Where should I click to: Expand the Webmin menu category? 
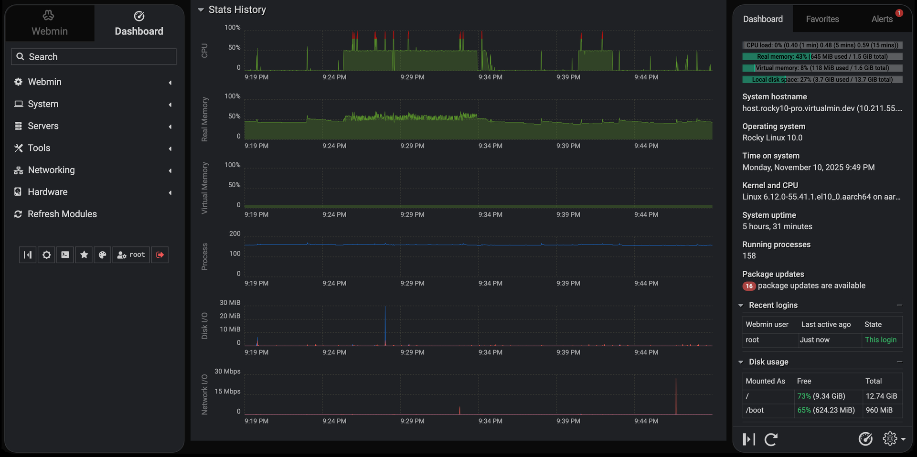(93, 82)
